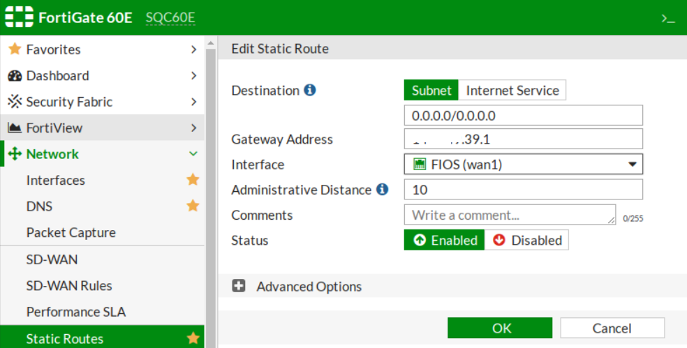
Task: Go to Packet Capture
Action: [71, 232]
